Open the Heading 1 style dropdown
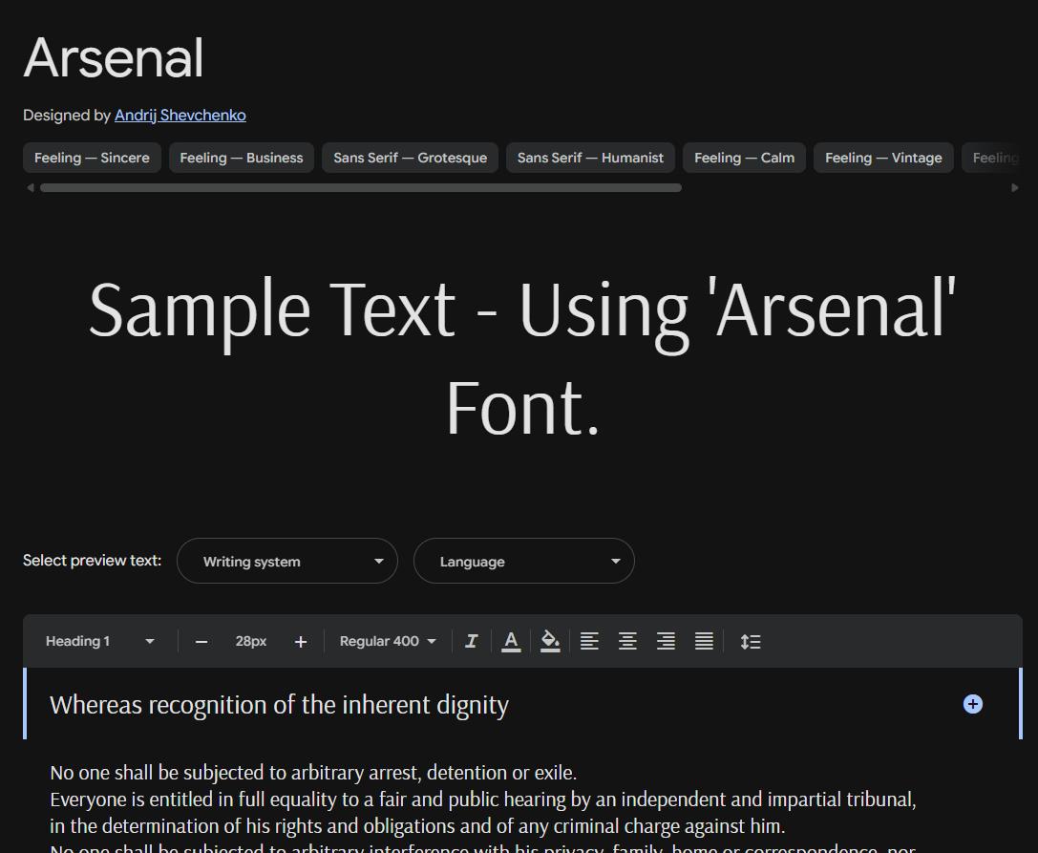 pos(99,641)
